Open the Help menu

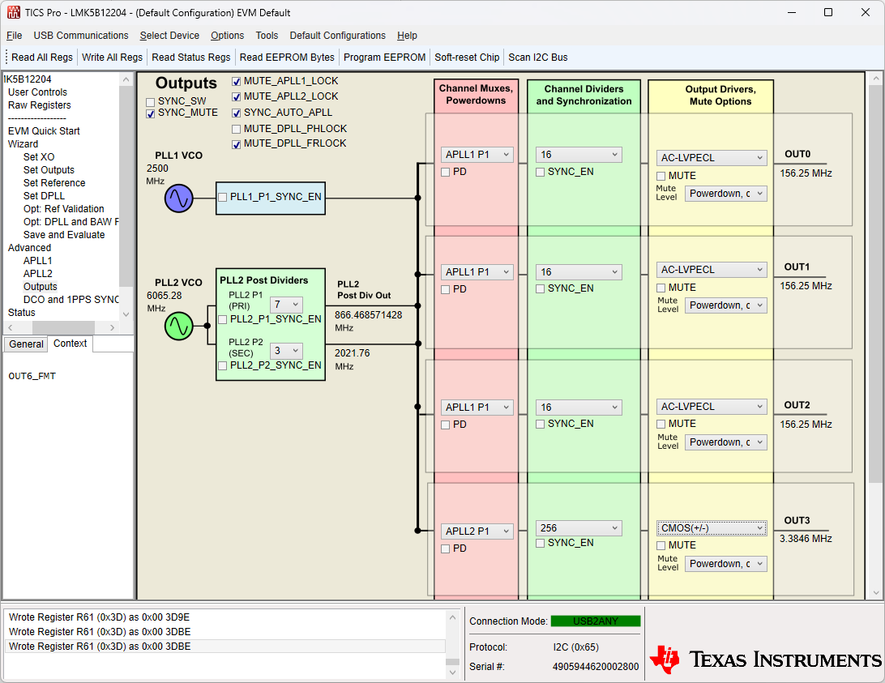407,36
